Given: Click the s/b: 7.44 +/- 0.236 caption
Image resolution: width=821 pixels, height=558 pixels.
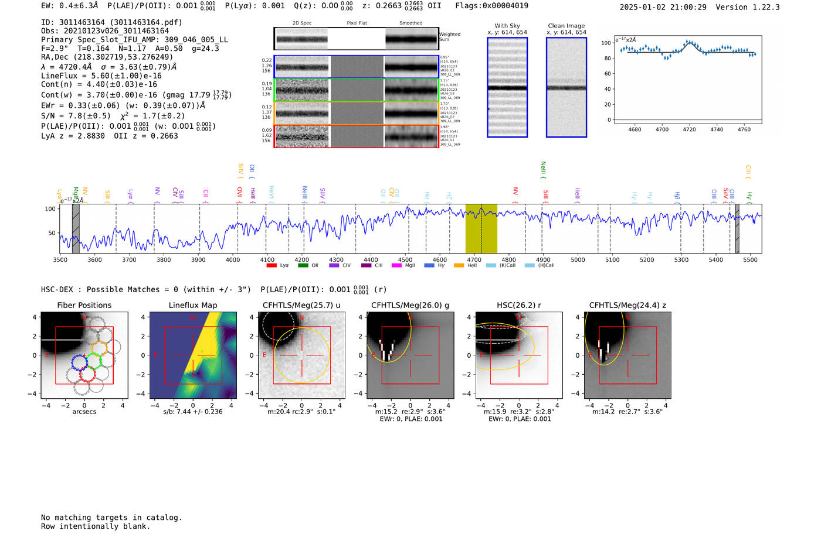Looking at the screenshot, I should [x=193, y=412].
